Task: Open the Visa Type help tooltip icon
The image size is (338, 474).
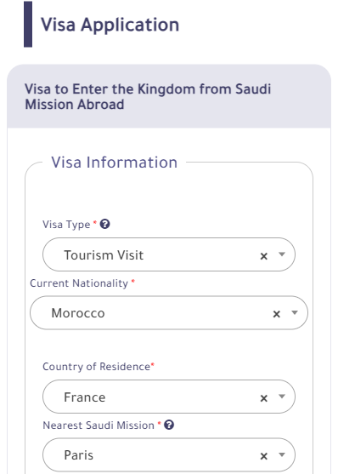Action: point(104,225)
